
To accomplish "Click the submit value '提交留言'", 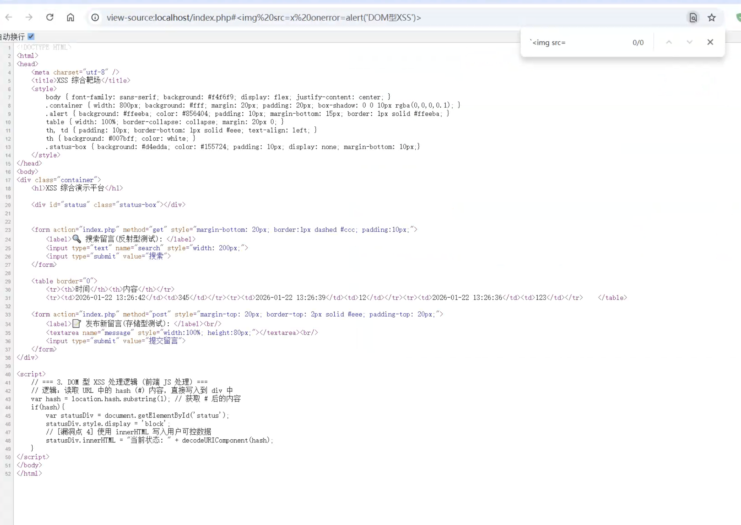I will point(163,341).
